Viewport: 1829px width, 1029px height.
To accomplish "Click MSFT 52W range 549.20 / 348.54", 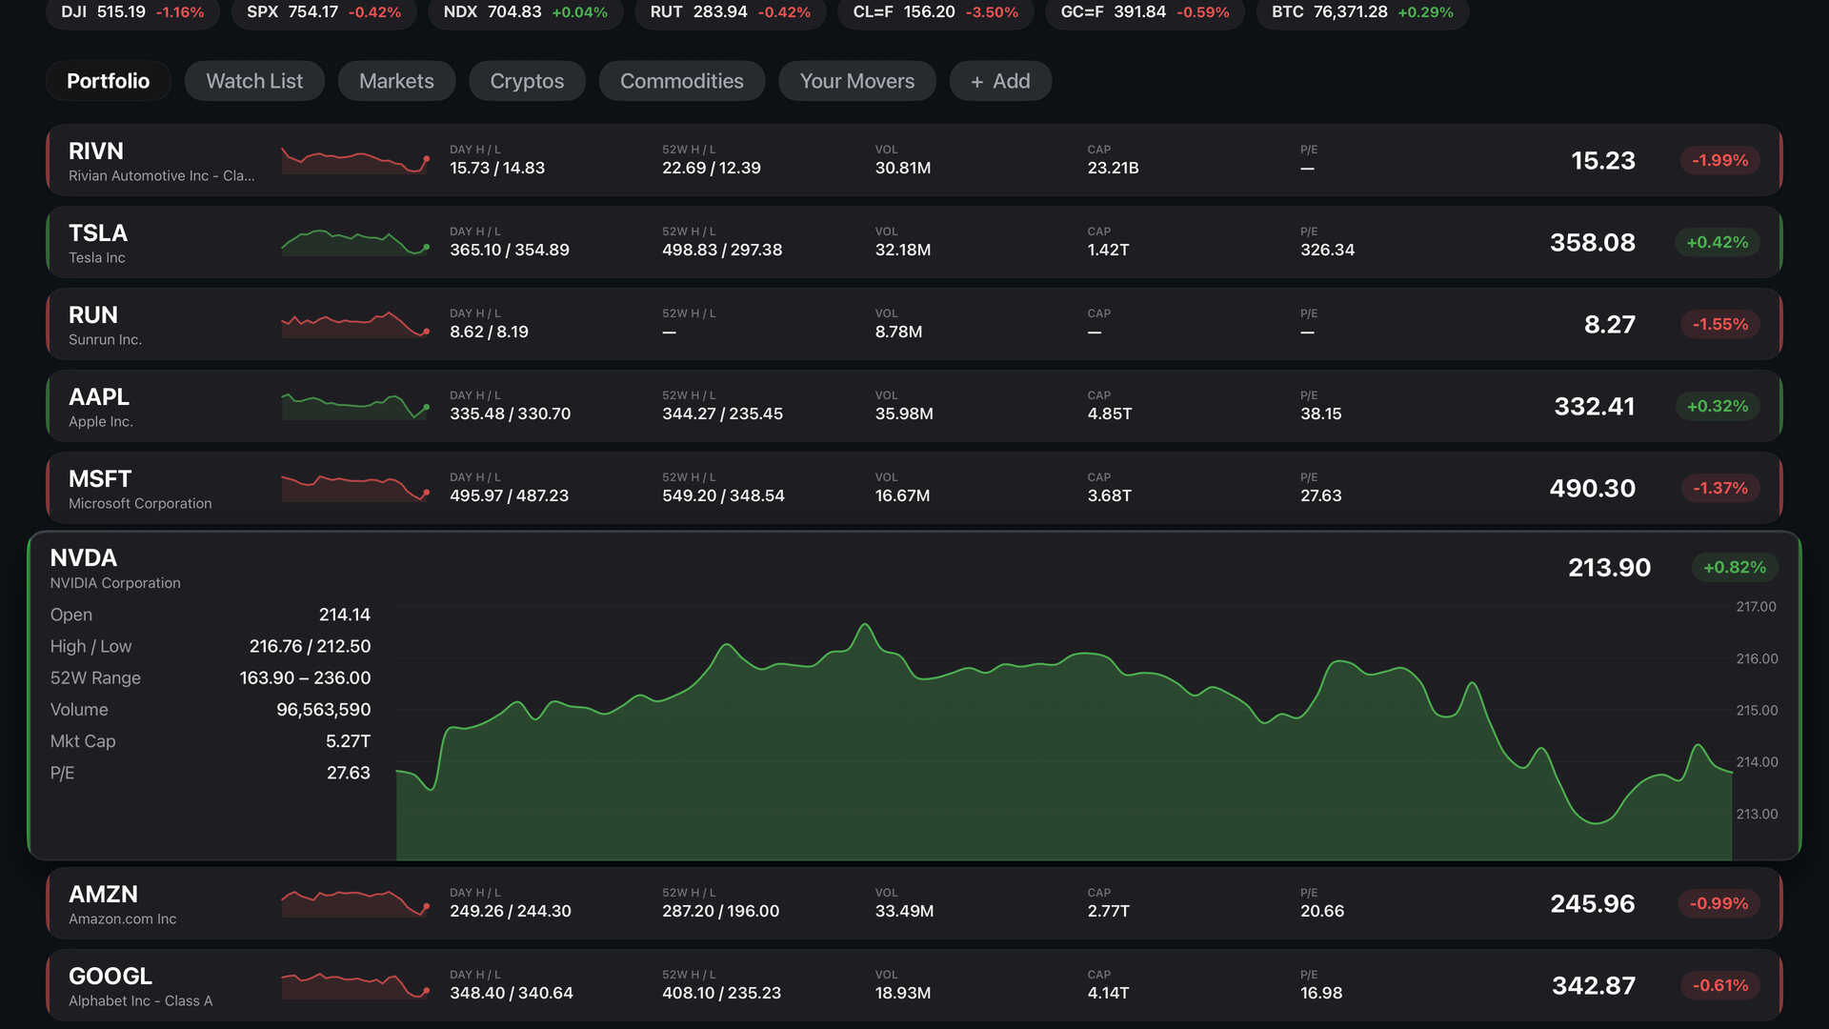I will [x=723, y=495].
